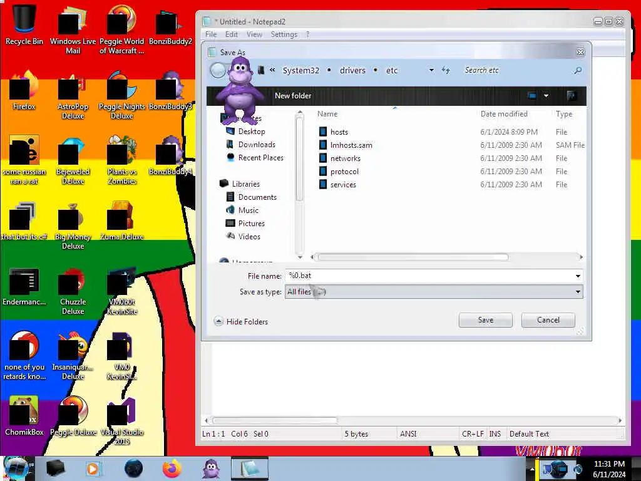Create a New folder
This screenshot has width=641, height=481.
click(293, 96)
